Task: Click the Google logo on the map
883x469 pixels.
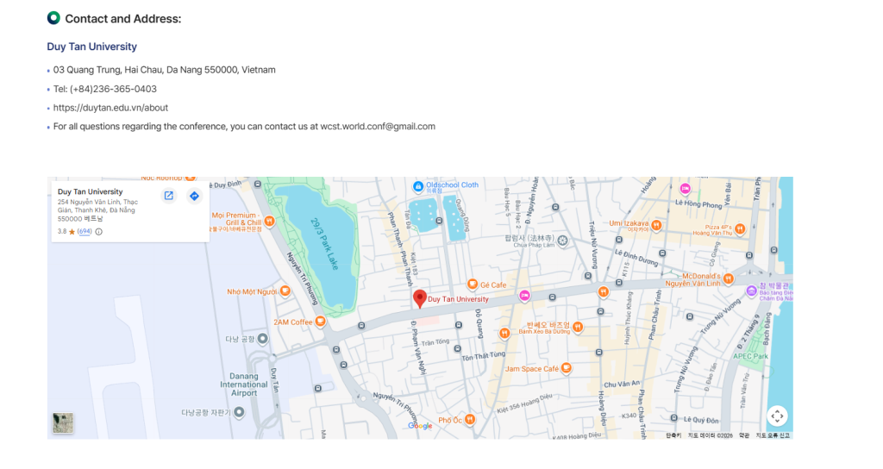Action: [x=420, y=426]
